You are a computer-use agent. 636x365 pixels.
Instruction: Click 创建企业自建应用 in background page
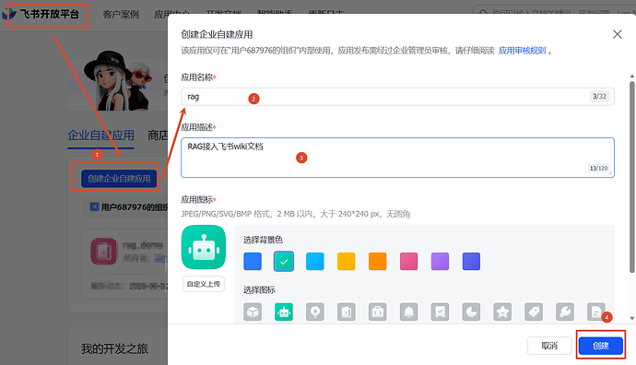119,179
